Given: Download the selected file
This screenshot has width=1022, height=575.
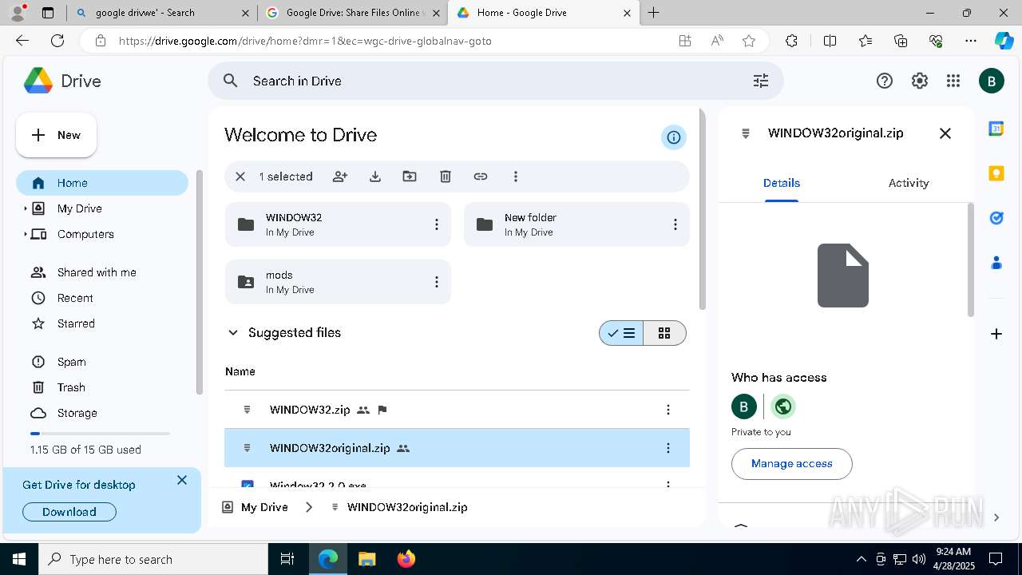Looking at the screenshot, I should [x=375, y=176].
